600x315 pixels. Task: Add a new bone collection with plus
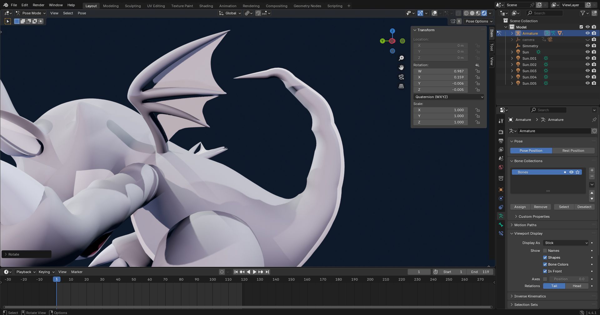[592, 170]
